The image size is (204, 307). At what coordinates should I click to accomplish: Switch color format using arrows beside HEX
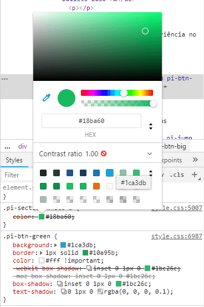point(151,126)
